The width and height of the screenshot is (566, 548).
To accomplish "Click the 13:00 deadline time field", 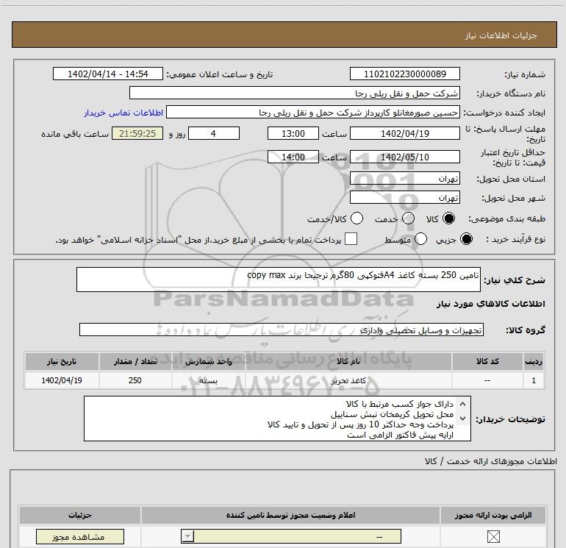I will pos(293,133).
